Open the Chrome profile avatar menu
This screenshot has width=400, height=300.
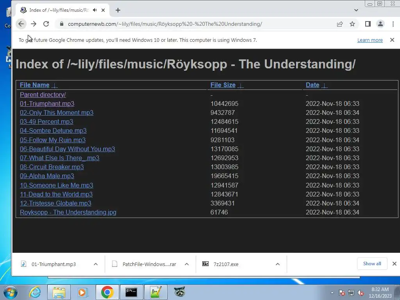[380, 24]
